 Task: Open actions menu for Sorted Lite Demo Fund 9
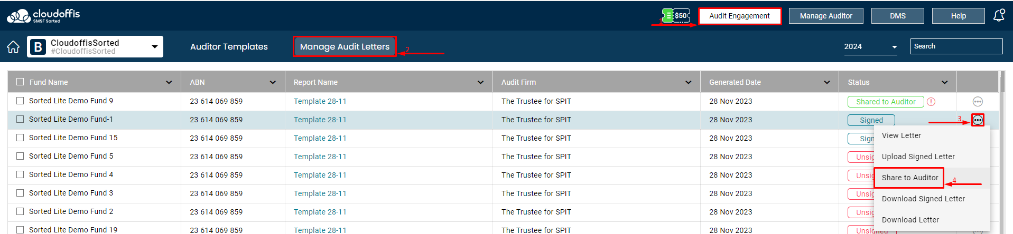point(978,102)
